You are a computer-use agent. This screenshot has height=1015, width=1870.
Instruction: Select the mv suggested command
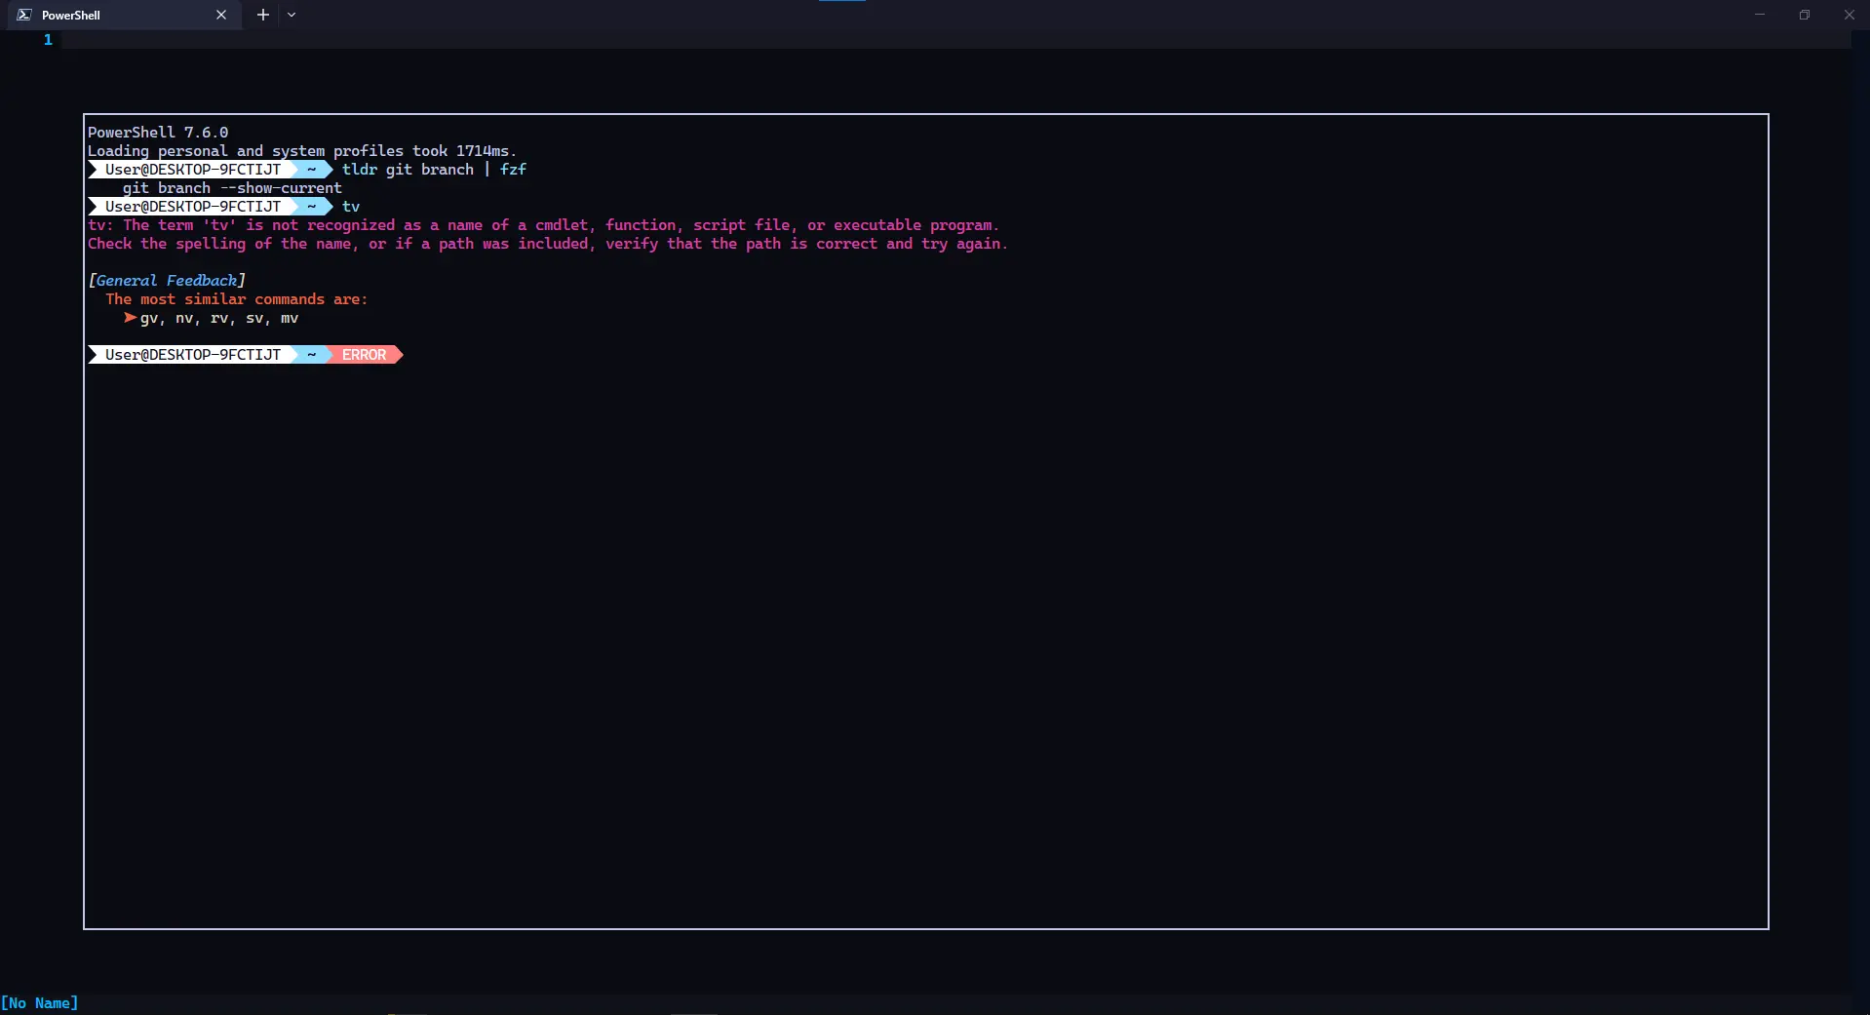tap(291, 319)
